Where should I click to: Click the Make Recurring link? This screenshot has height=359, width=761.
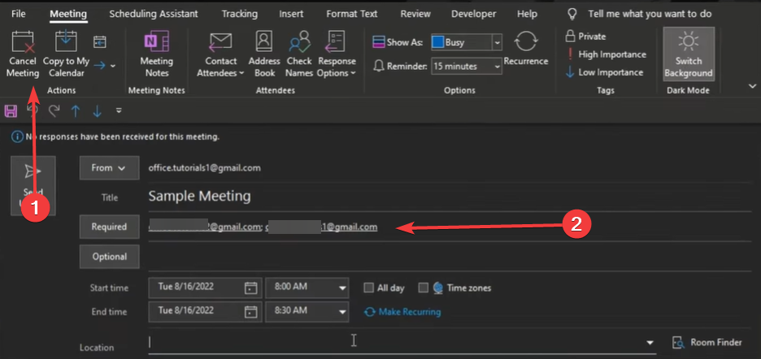402,312
